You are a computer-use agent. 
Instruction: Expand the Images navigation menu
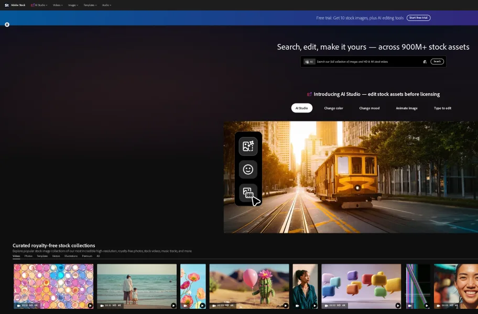pyautogui.click(x=73, y=5)
